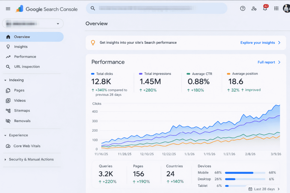Screen dimensions: 290x193
Task: Click the chevron next to Explore your insights
Action: click(x=279, y=43)
